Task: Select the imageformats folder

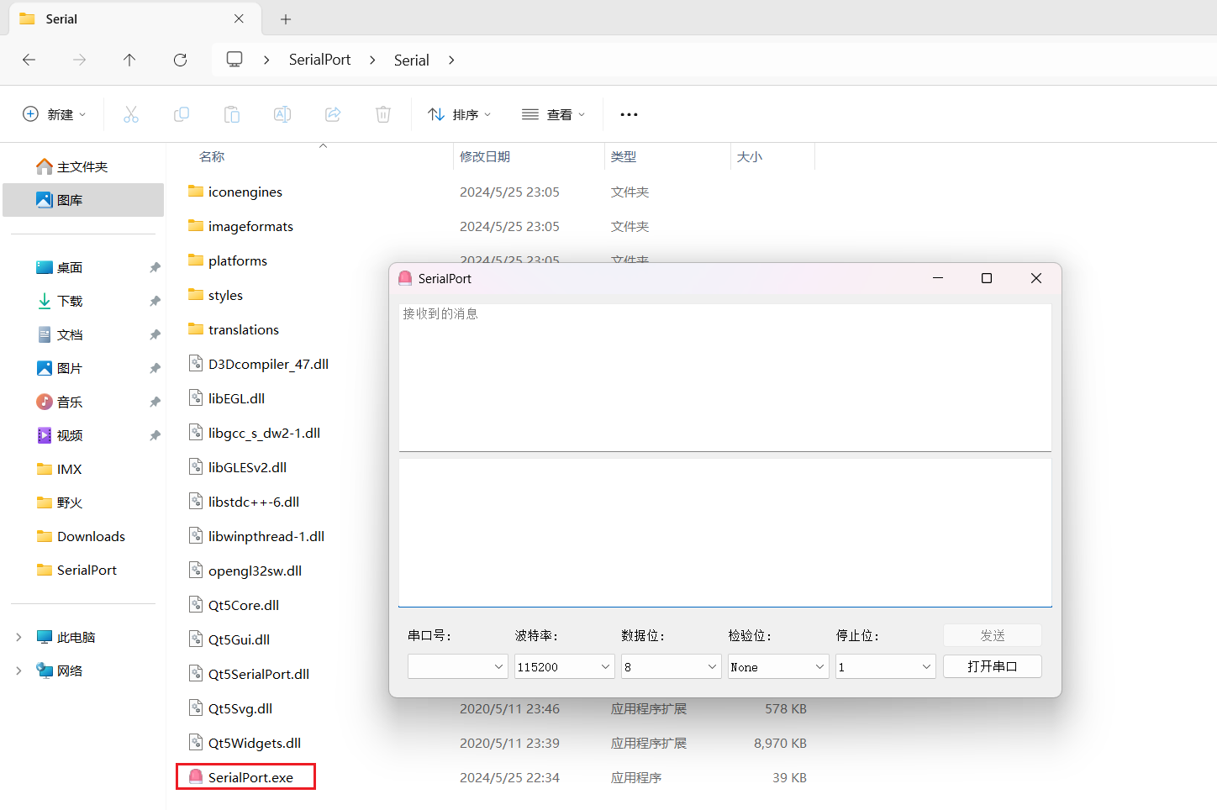Action: pos(250,226)
